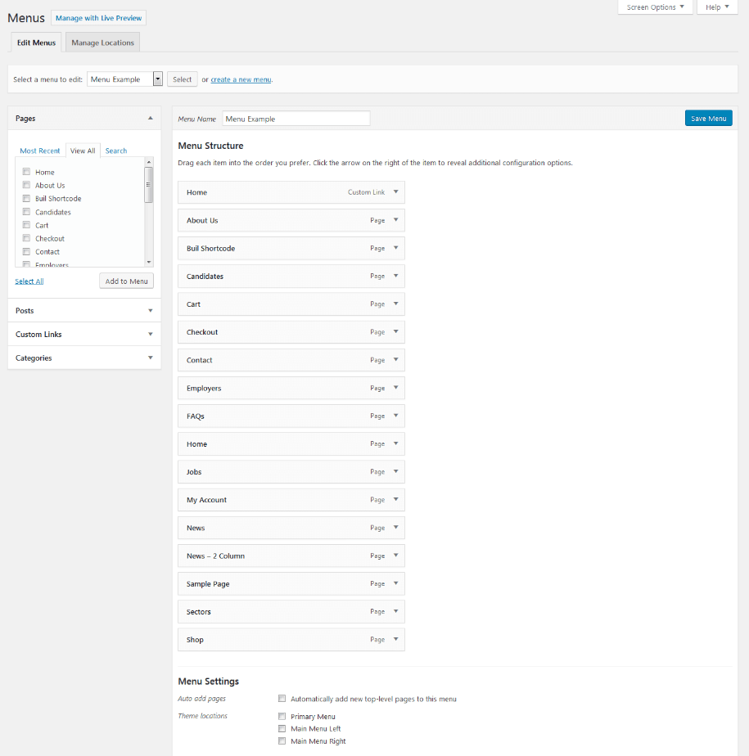Expand the FAQs menu item arrow
Viewport: 749px width, 756px height.
coord(395,416)
